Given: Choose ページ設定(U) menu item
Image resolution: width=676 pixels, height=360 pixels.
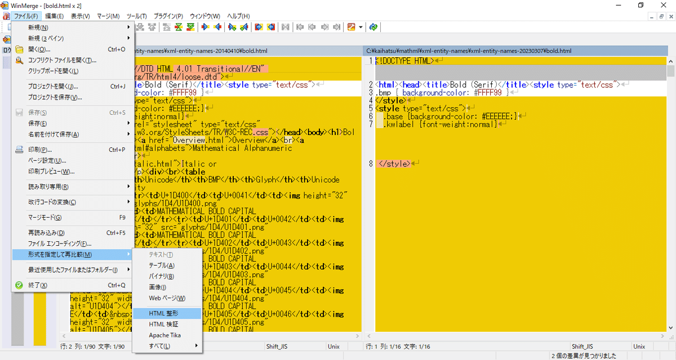Looking at the screenshot, I should tap(73, 161).
